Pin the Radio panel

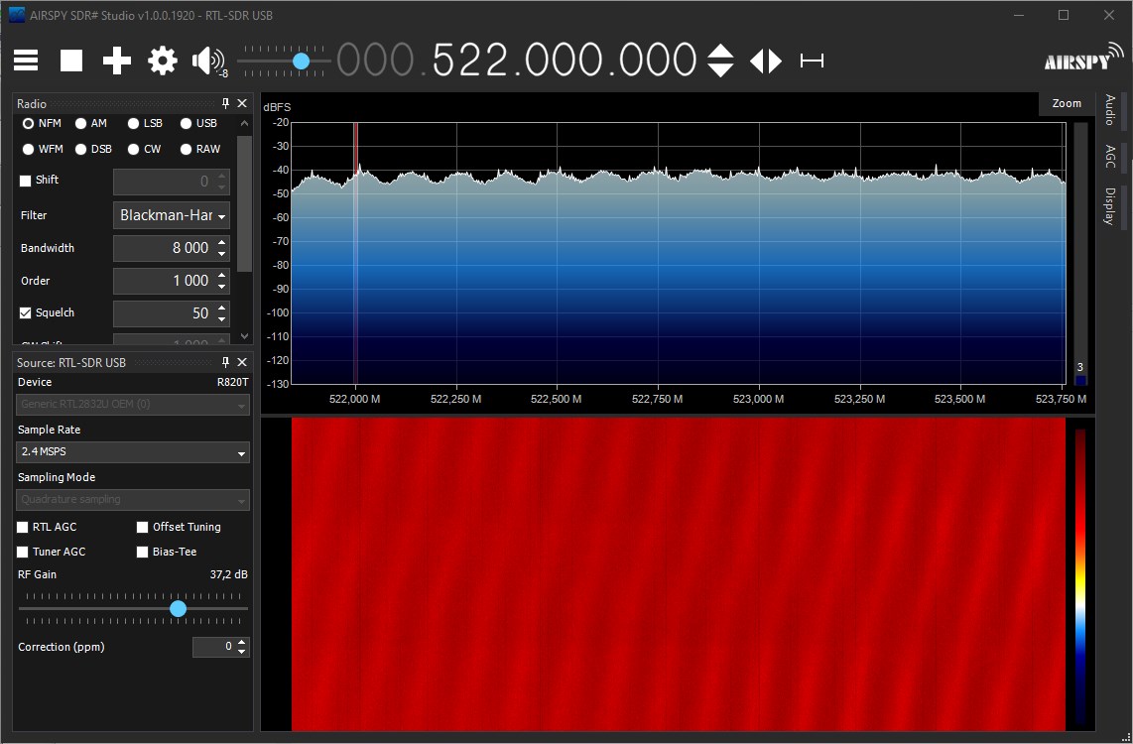click(x=225, y=103)
